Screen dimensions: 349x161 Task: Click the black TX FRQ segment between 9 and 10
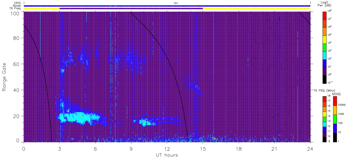[x=324, y=139]
